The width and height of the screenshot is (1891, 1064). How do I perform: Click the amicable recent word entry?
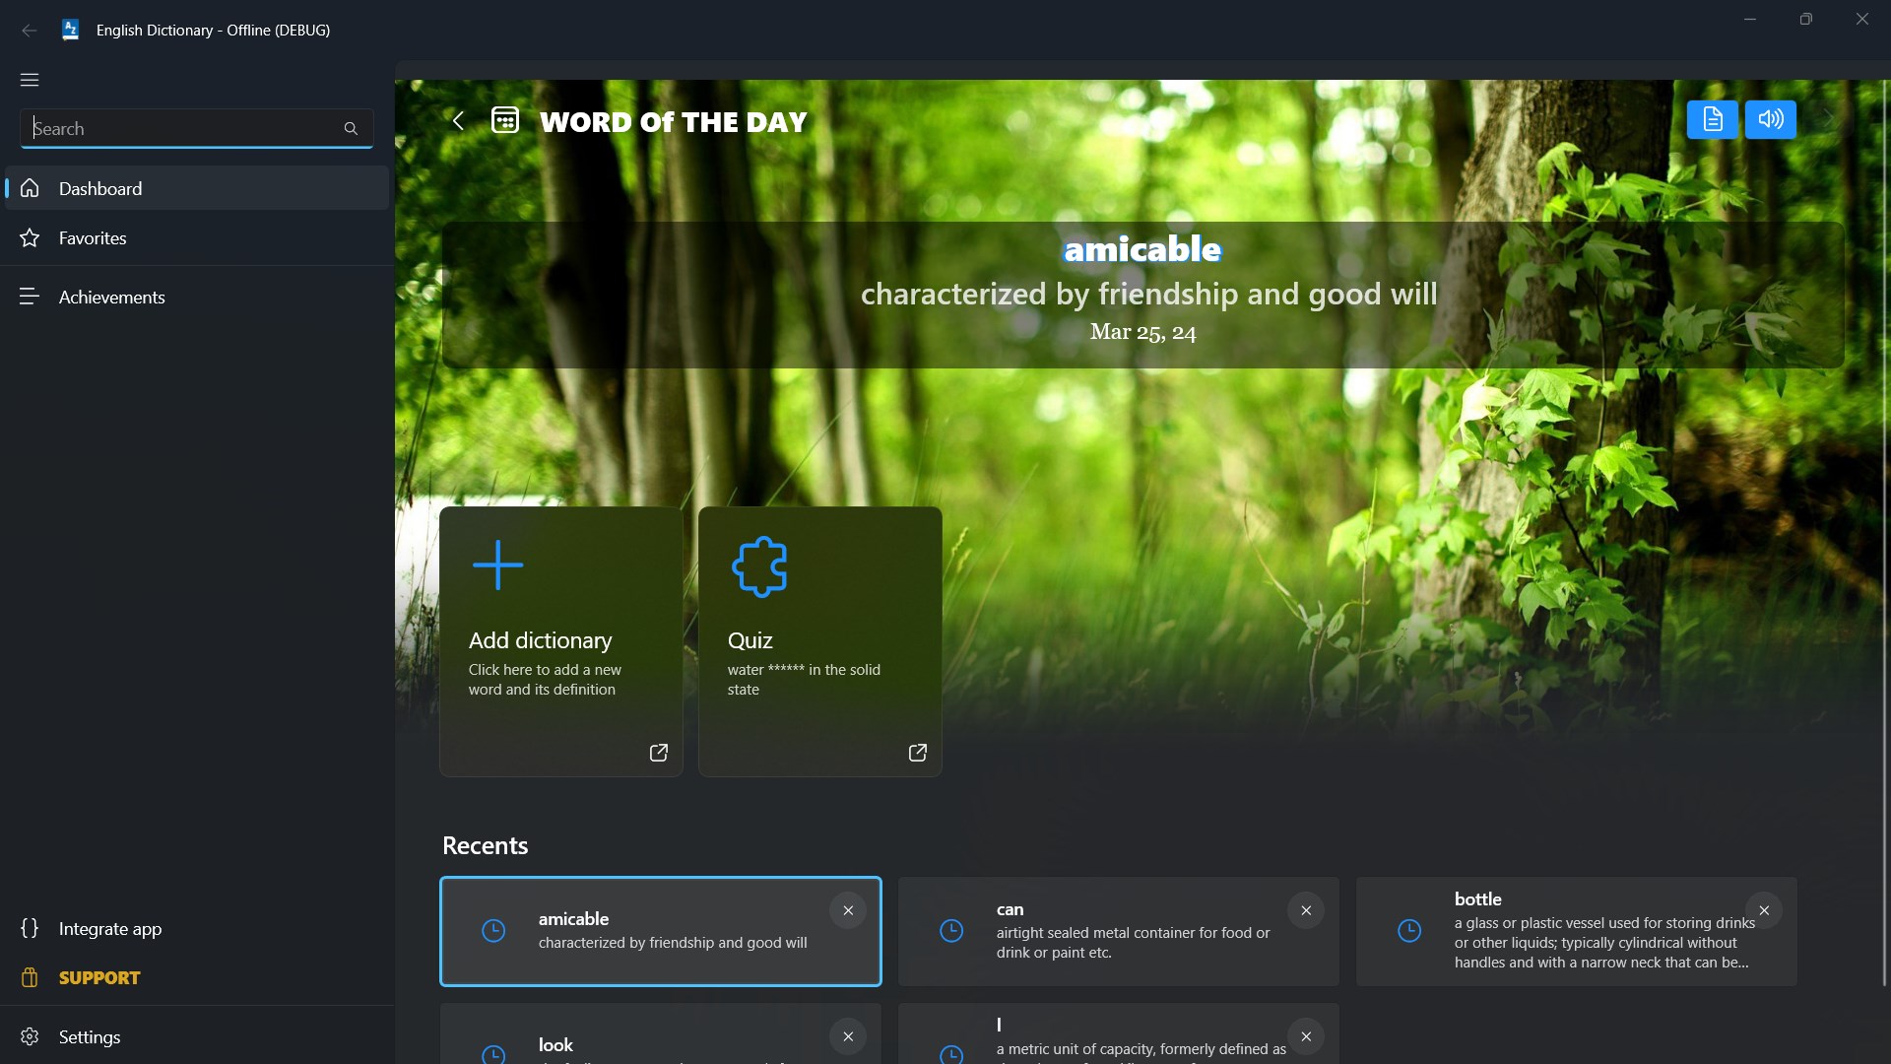(x=661, y=929)
